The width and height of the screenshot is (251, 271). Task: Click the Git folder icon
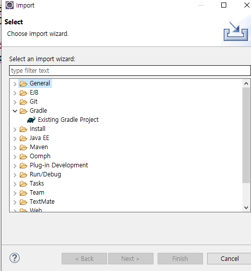(23, 102)
